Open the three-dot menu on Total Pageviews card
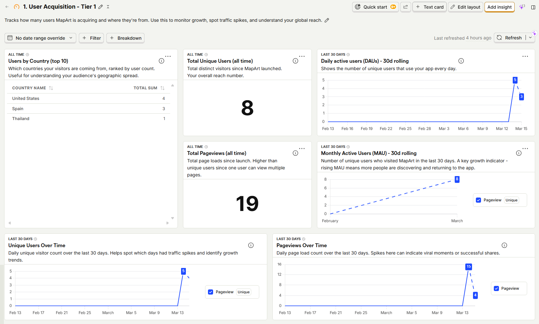This screenshot has width=539, height=324. [x=302, y=148]
